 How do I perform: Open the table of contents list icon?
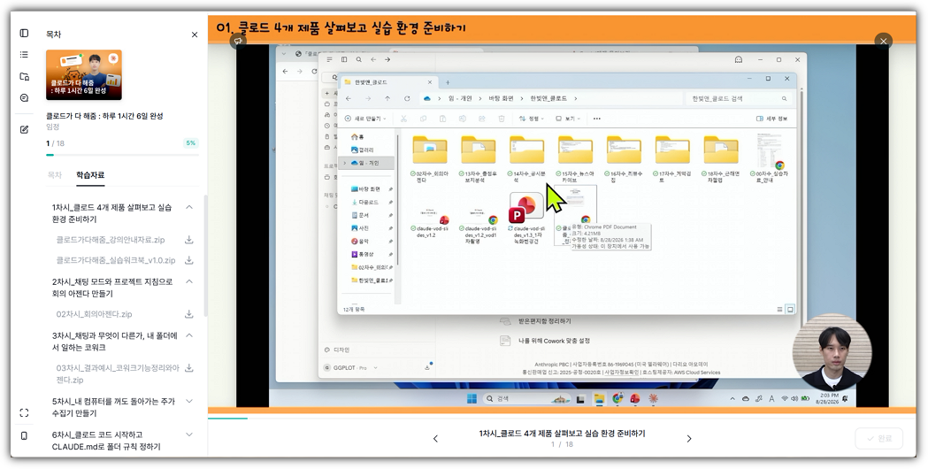click(24, 55)
